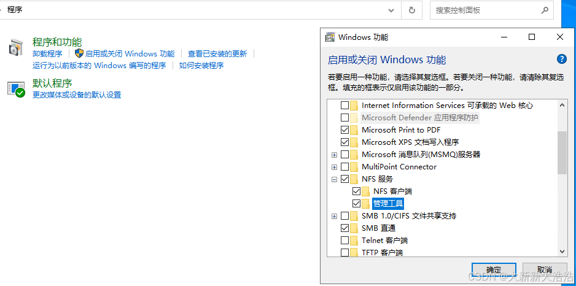Click 程序 in the address bar
The height and width of the screenshot is (286, 576).
[x=15, y=10]
